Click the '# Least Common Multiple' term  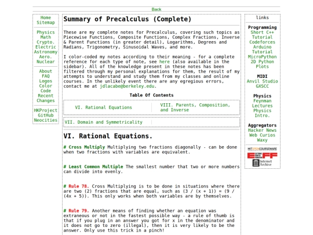click(93, 167)
